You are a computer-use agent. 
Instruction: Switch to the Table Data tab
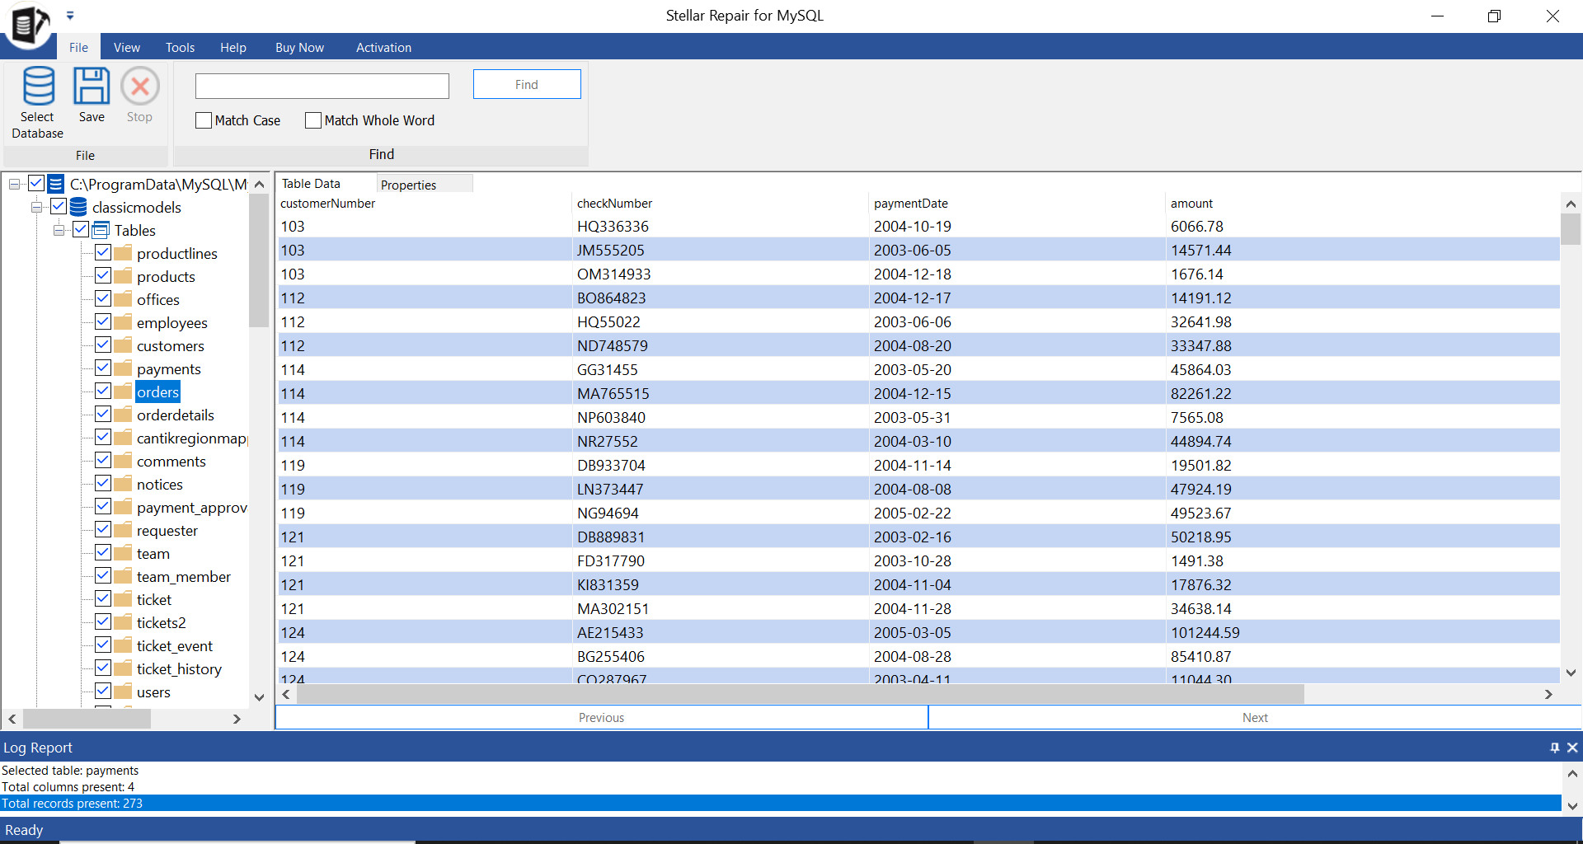tap(326, 183)
